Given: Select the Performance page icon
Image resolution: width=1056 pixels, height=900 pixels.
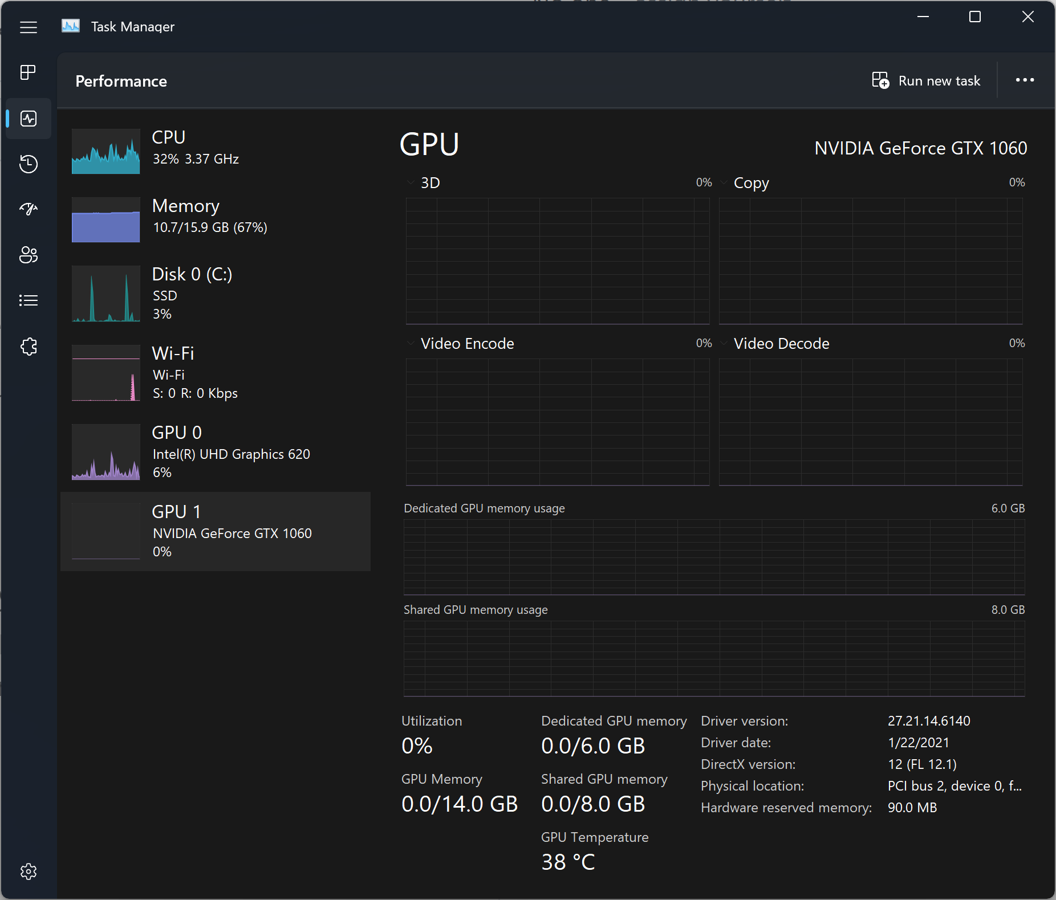Looking at the screenshot, I should click(29, 119).
